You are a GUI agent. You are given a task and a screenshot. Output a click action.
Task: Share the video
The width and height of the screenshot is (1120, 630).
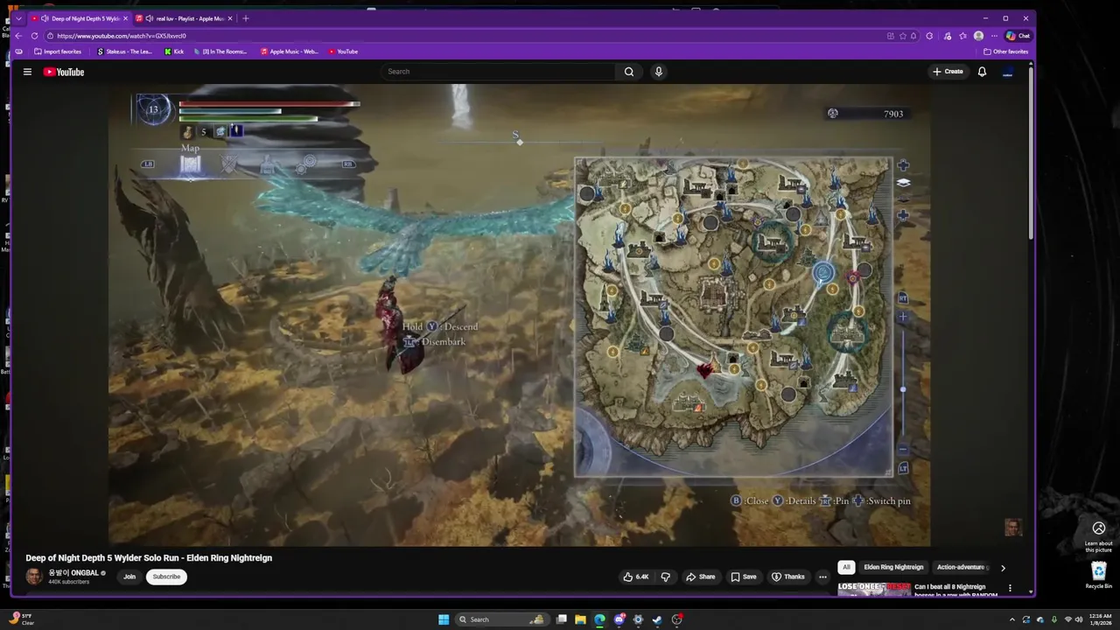tap(700, 577)
